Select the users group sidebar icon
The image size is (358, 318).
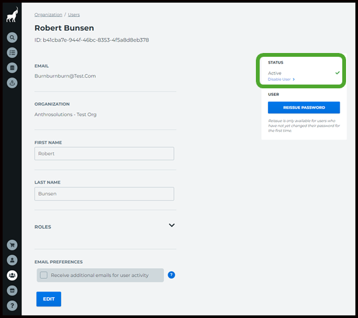pyautogui.click(x=12, y=275)
